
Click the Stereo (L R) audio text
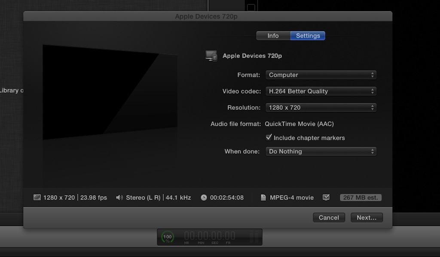click(x=143, y=198)
